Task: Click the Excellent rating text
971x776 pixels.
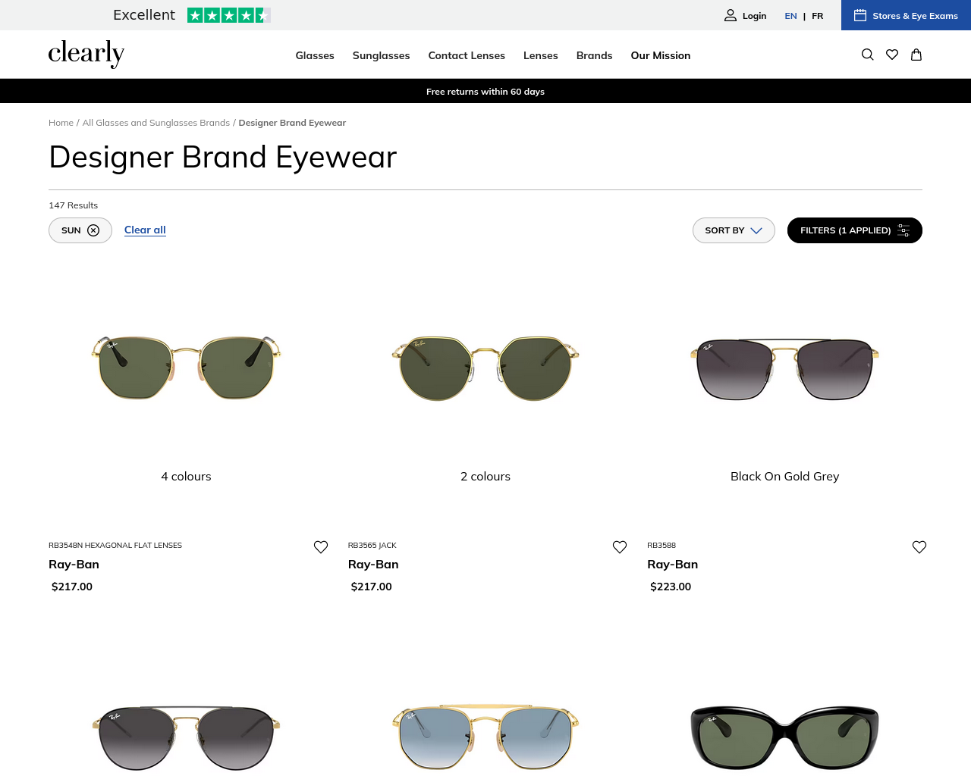Action: click(144, 15)
